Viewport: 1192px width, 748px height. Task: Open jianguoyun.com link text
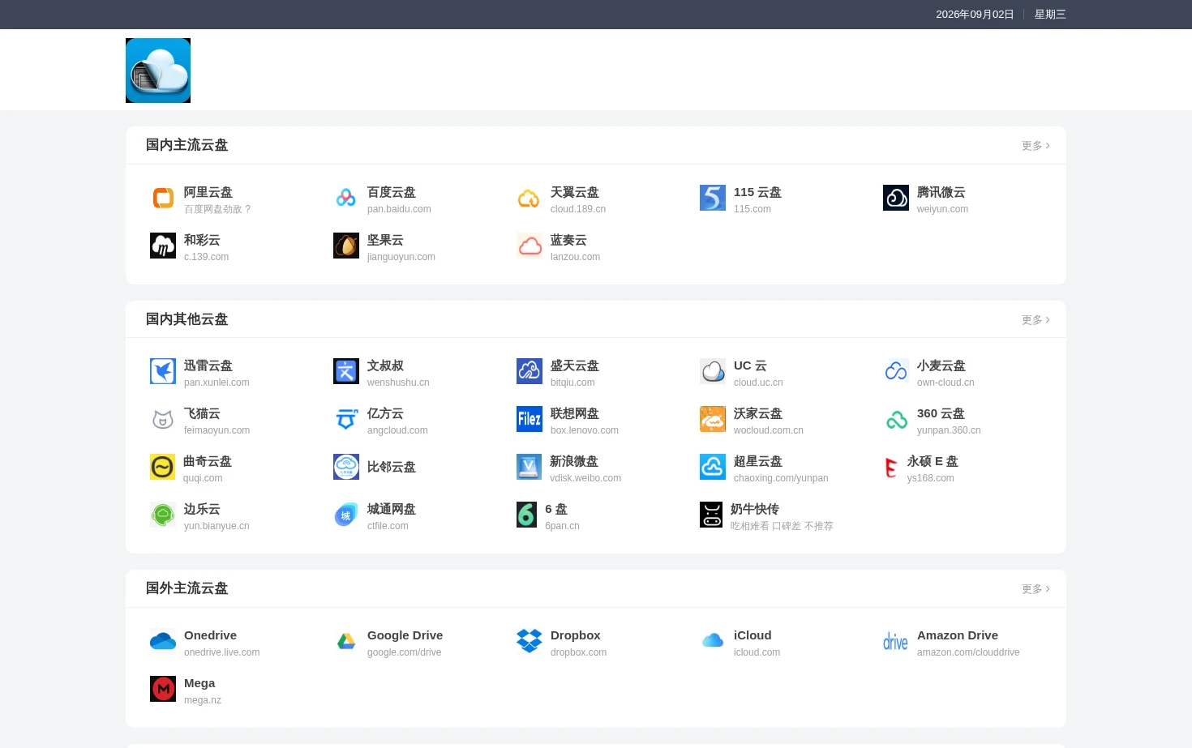[x=401, y=257]
